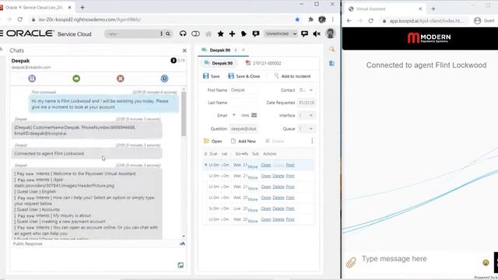Click the Save button
498x280 pixels.
(x=211, y=76)
